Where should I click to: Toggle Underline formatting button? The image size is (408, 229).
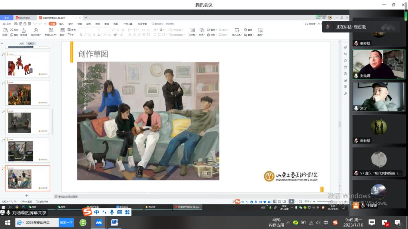coord(89,35)
